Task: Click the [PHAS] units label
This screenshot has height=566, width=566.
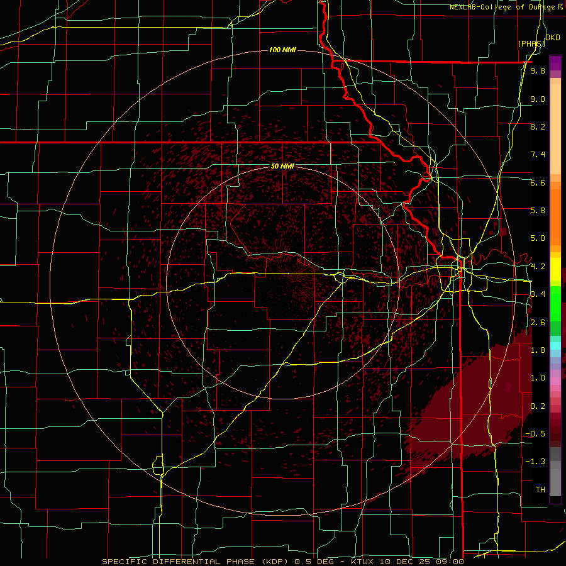Action: (531, 43)
